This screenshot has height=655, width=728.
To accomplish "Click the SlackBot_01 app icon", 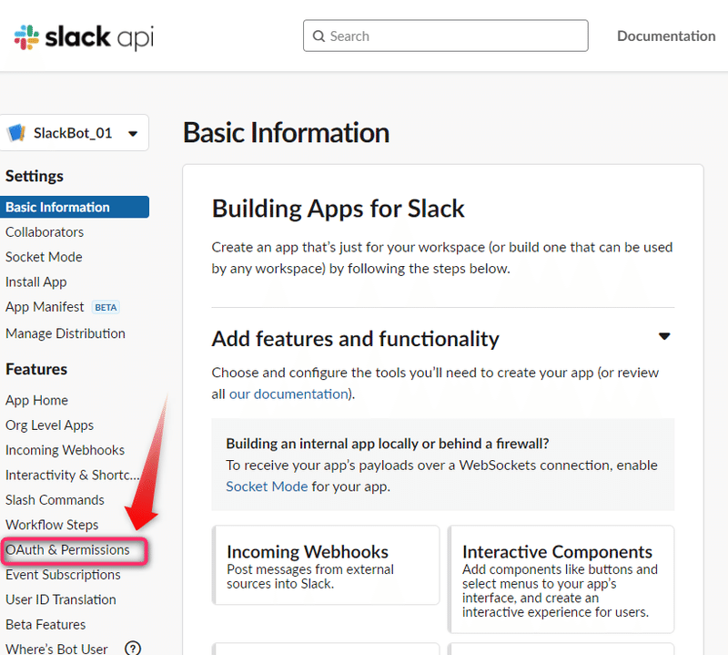I will (16, 133).
